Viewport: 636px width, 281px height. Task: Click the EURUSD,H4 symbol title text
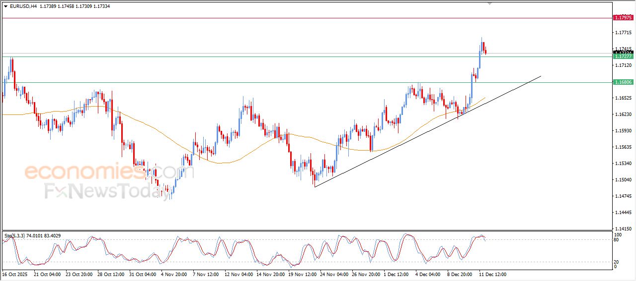pos(23,6)
